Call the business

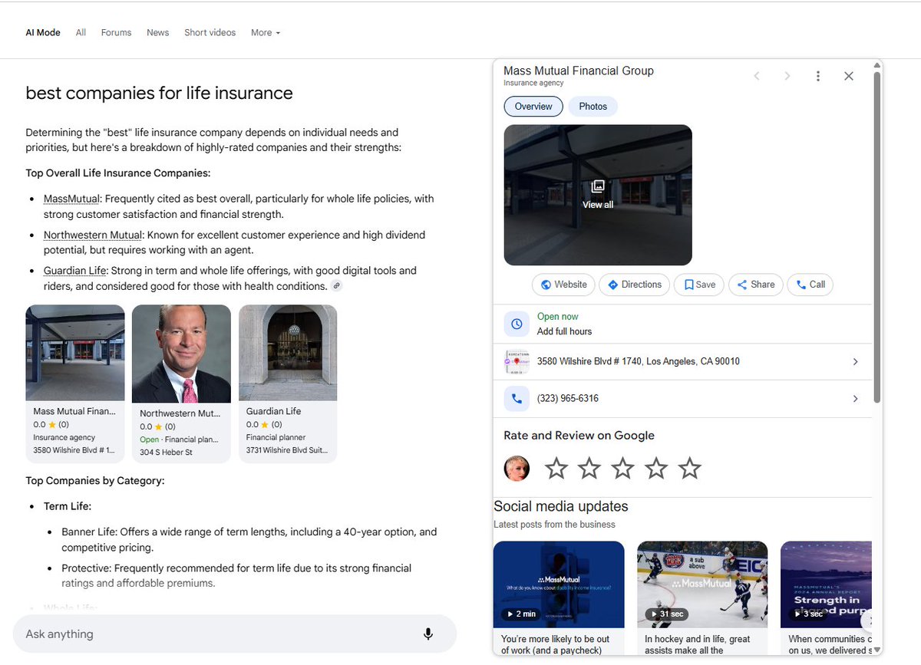(810, 285)
